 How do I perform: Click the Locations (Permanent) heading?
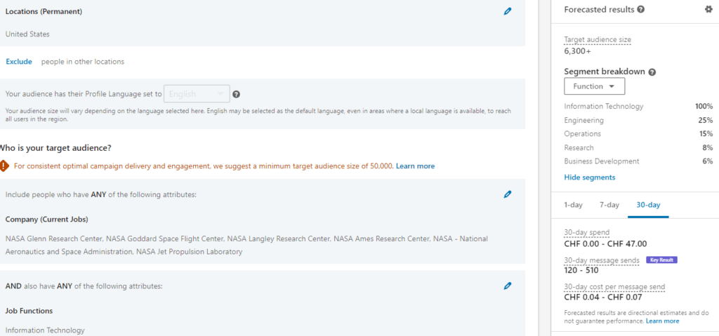point(44,12)
